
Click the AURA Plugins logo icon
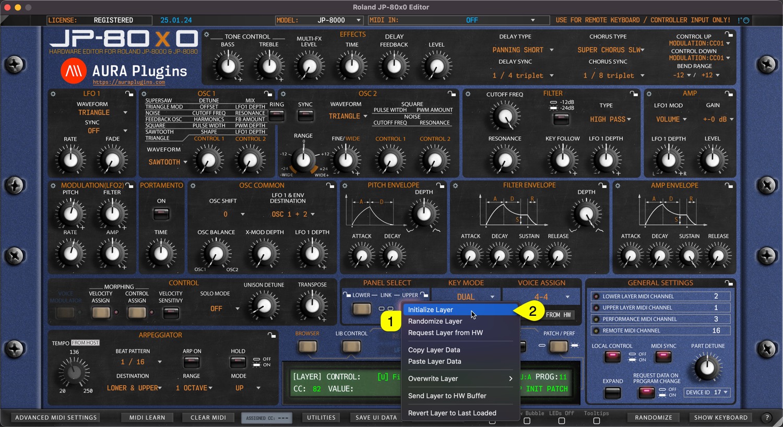74,71
